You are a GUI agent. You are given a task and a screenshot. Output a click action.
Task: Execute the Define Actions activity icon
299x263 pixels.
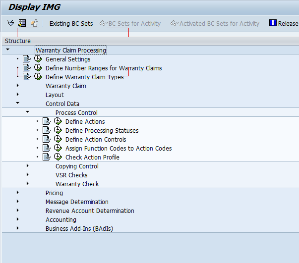pos(58,121)
